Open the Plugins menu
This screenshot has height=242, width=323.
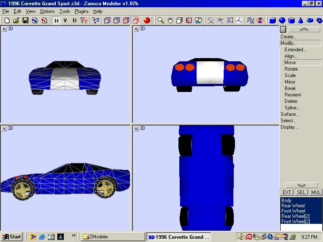(x=82, y=11)
